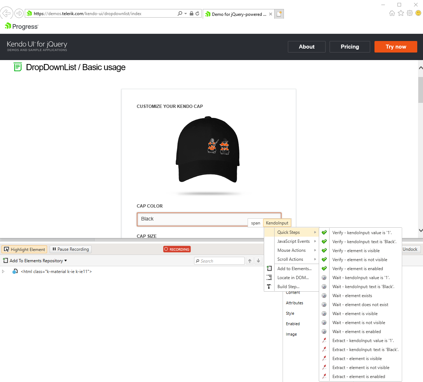Click the browser refresh icon in address bar
Image resolution: width=423 pixels, height=382 pixels.
(x=197, y=14)
